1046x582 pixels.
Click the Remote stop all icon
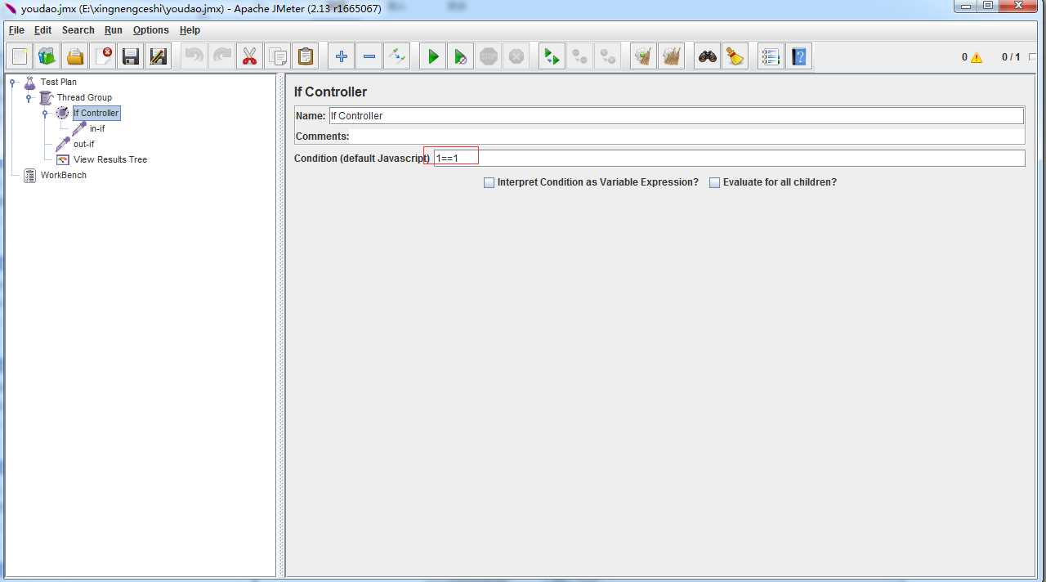pyautogui.click(x=580, y=56)
